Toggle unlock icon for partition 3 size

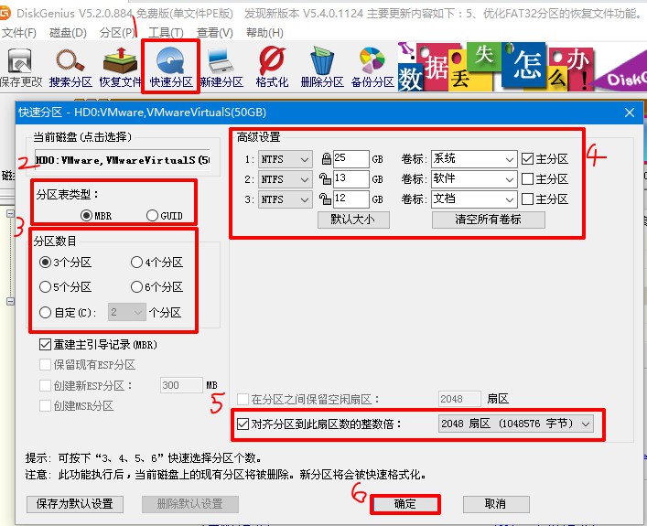(325, 199)
